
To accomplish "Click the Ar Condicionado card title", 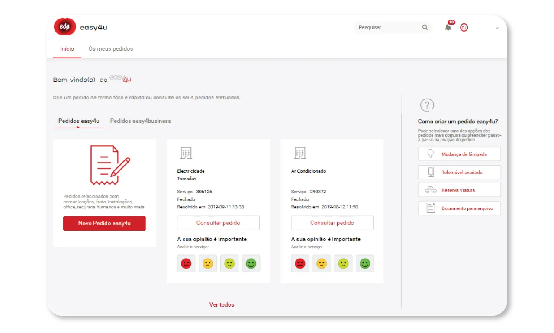I will (x=309, y=171).
